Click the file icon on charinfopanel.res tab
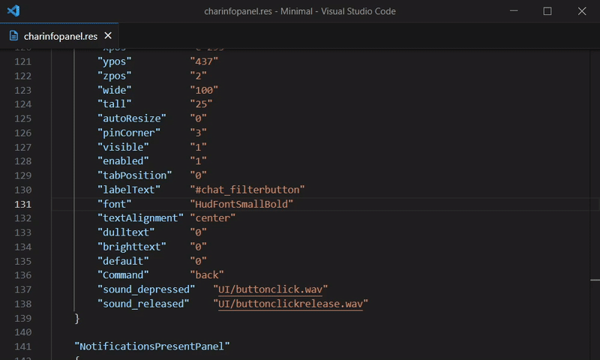Image resolution: width=600 pixels, height=360 pixels. pos(13,35)
